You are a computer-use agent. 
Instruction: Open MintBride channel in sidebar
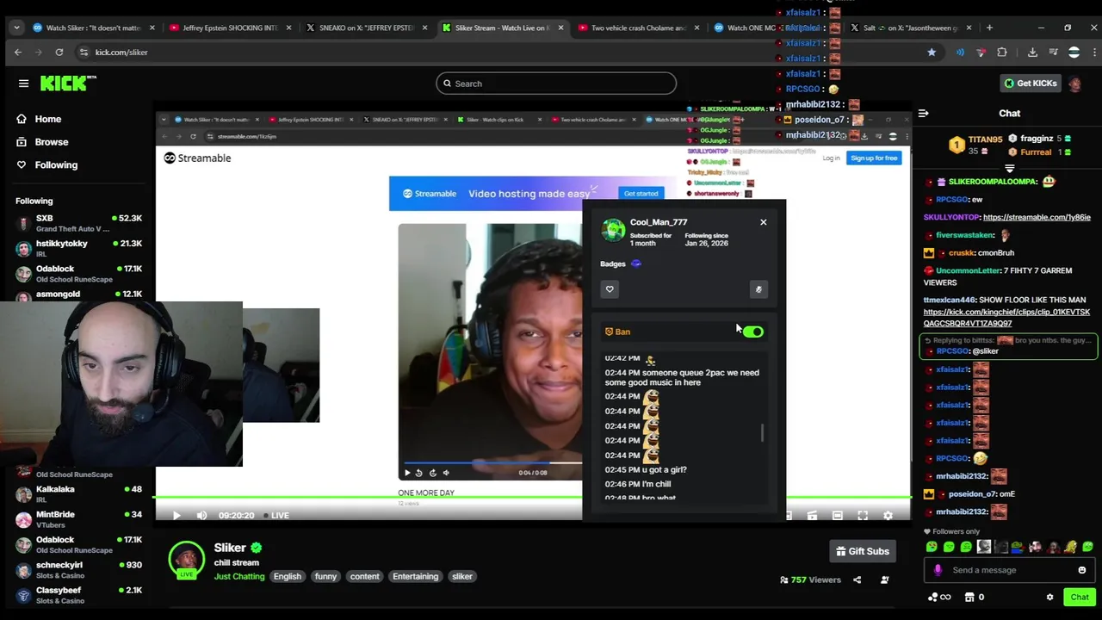pyautogui.click(x=79, y=519)
